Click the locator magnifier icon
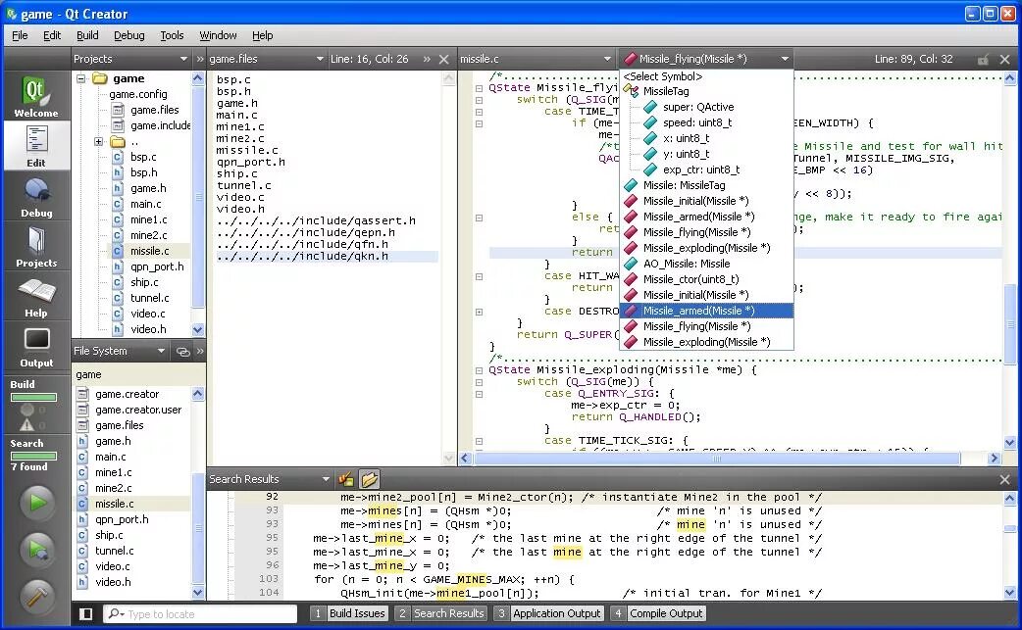1022x630 pixels. click(116, 613)
